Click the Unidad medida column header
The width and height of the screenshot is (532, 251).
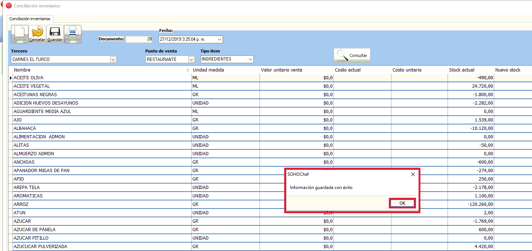(x=208, y=70)
